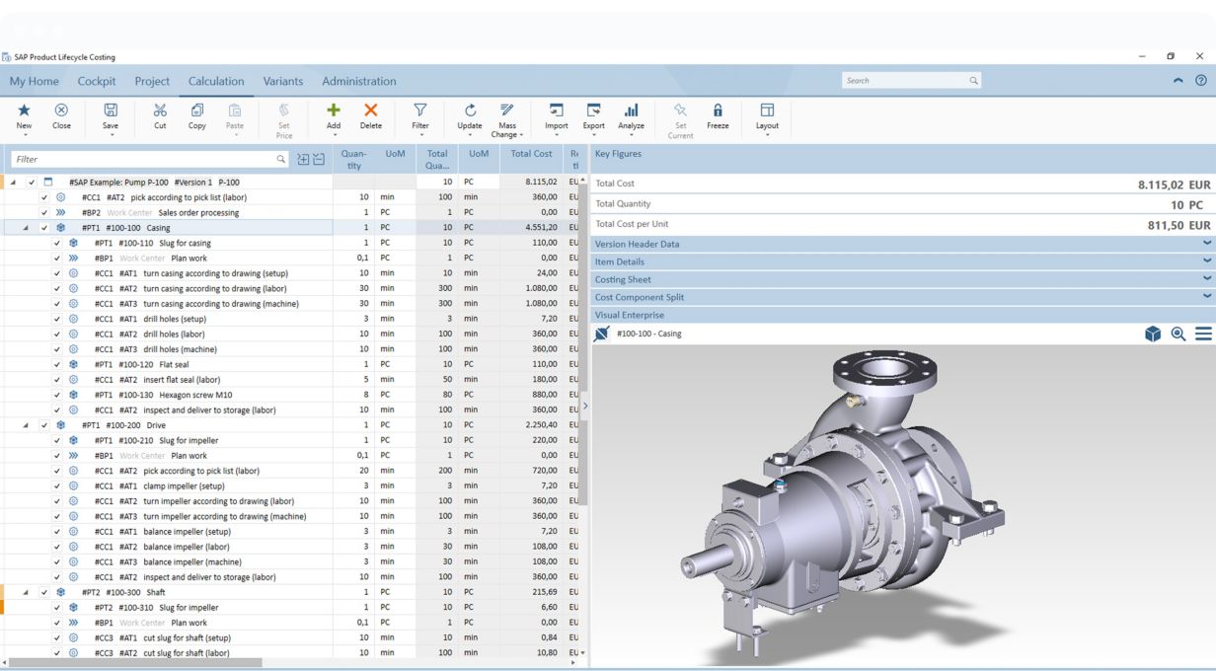Click the green Add plus icon
The width and height of the screenshot is (1216, 671).
[x=334, y=112]
